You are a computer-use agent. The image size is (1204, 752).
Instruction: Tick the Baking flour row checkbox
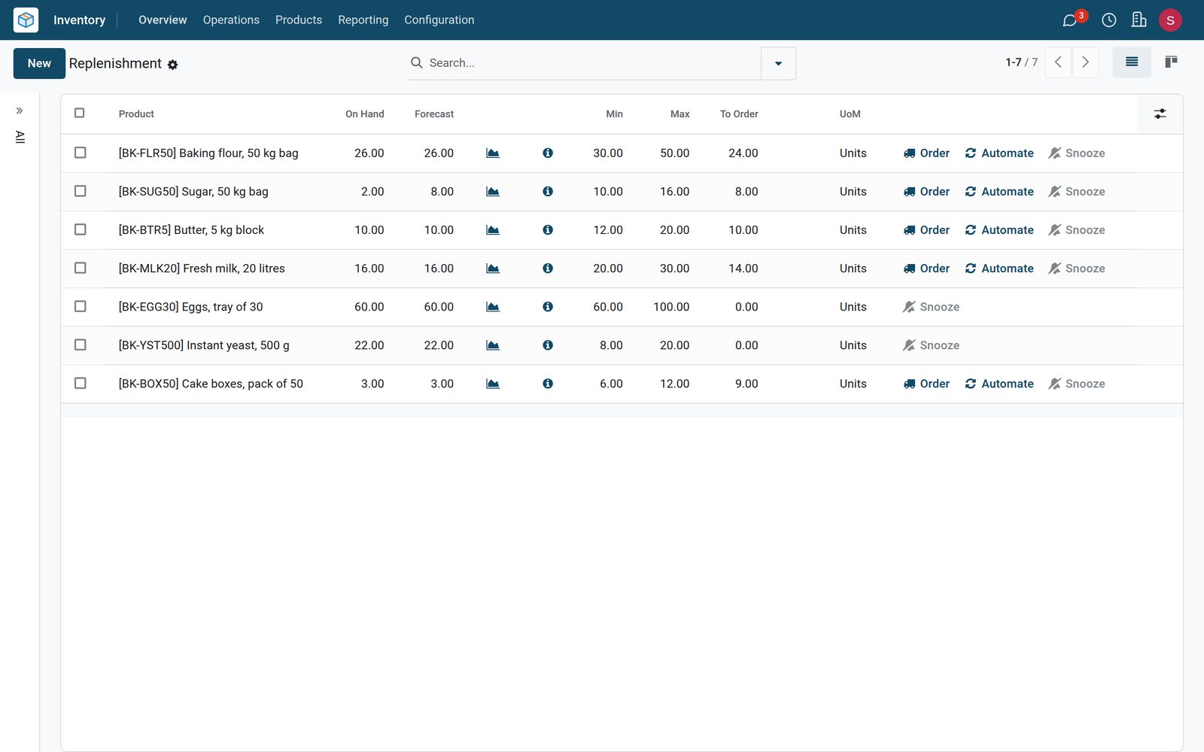[x=81, y=153]
